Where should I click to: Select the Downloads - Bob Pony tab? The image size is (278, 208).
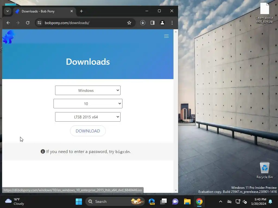44,11
